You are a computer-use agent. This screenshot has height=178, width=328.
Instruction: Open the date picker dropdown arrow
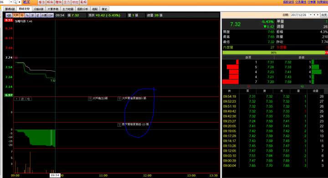(311, 15)
